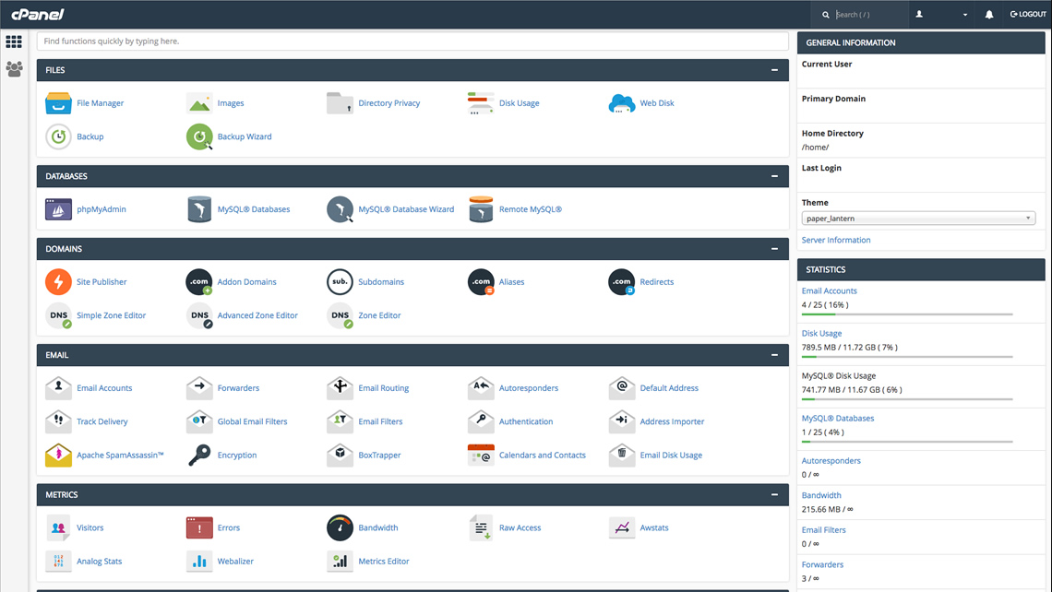Screen dimensions: 1052x592
Task: Open the Site Publisher icon
Action: click(x=58, y=281)
